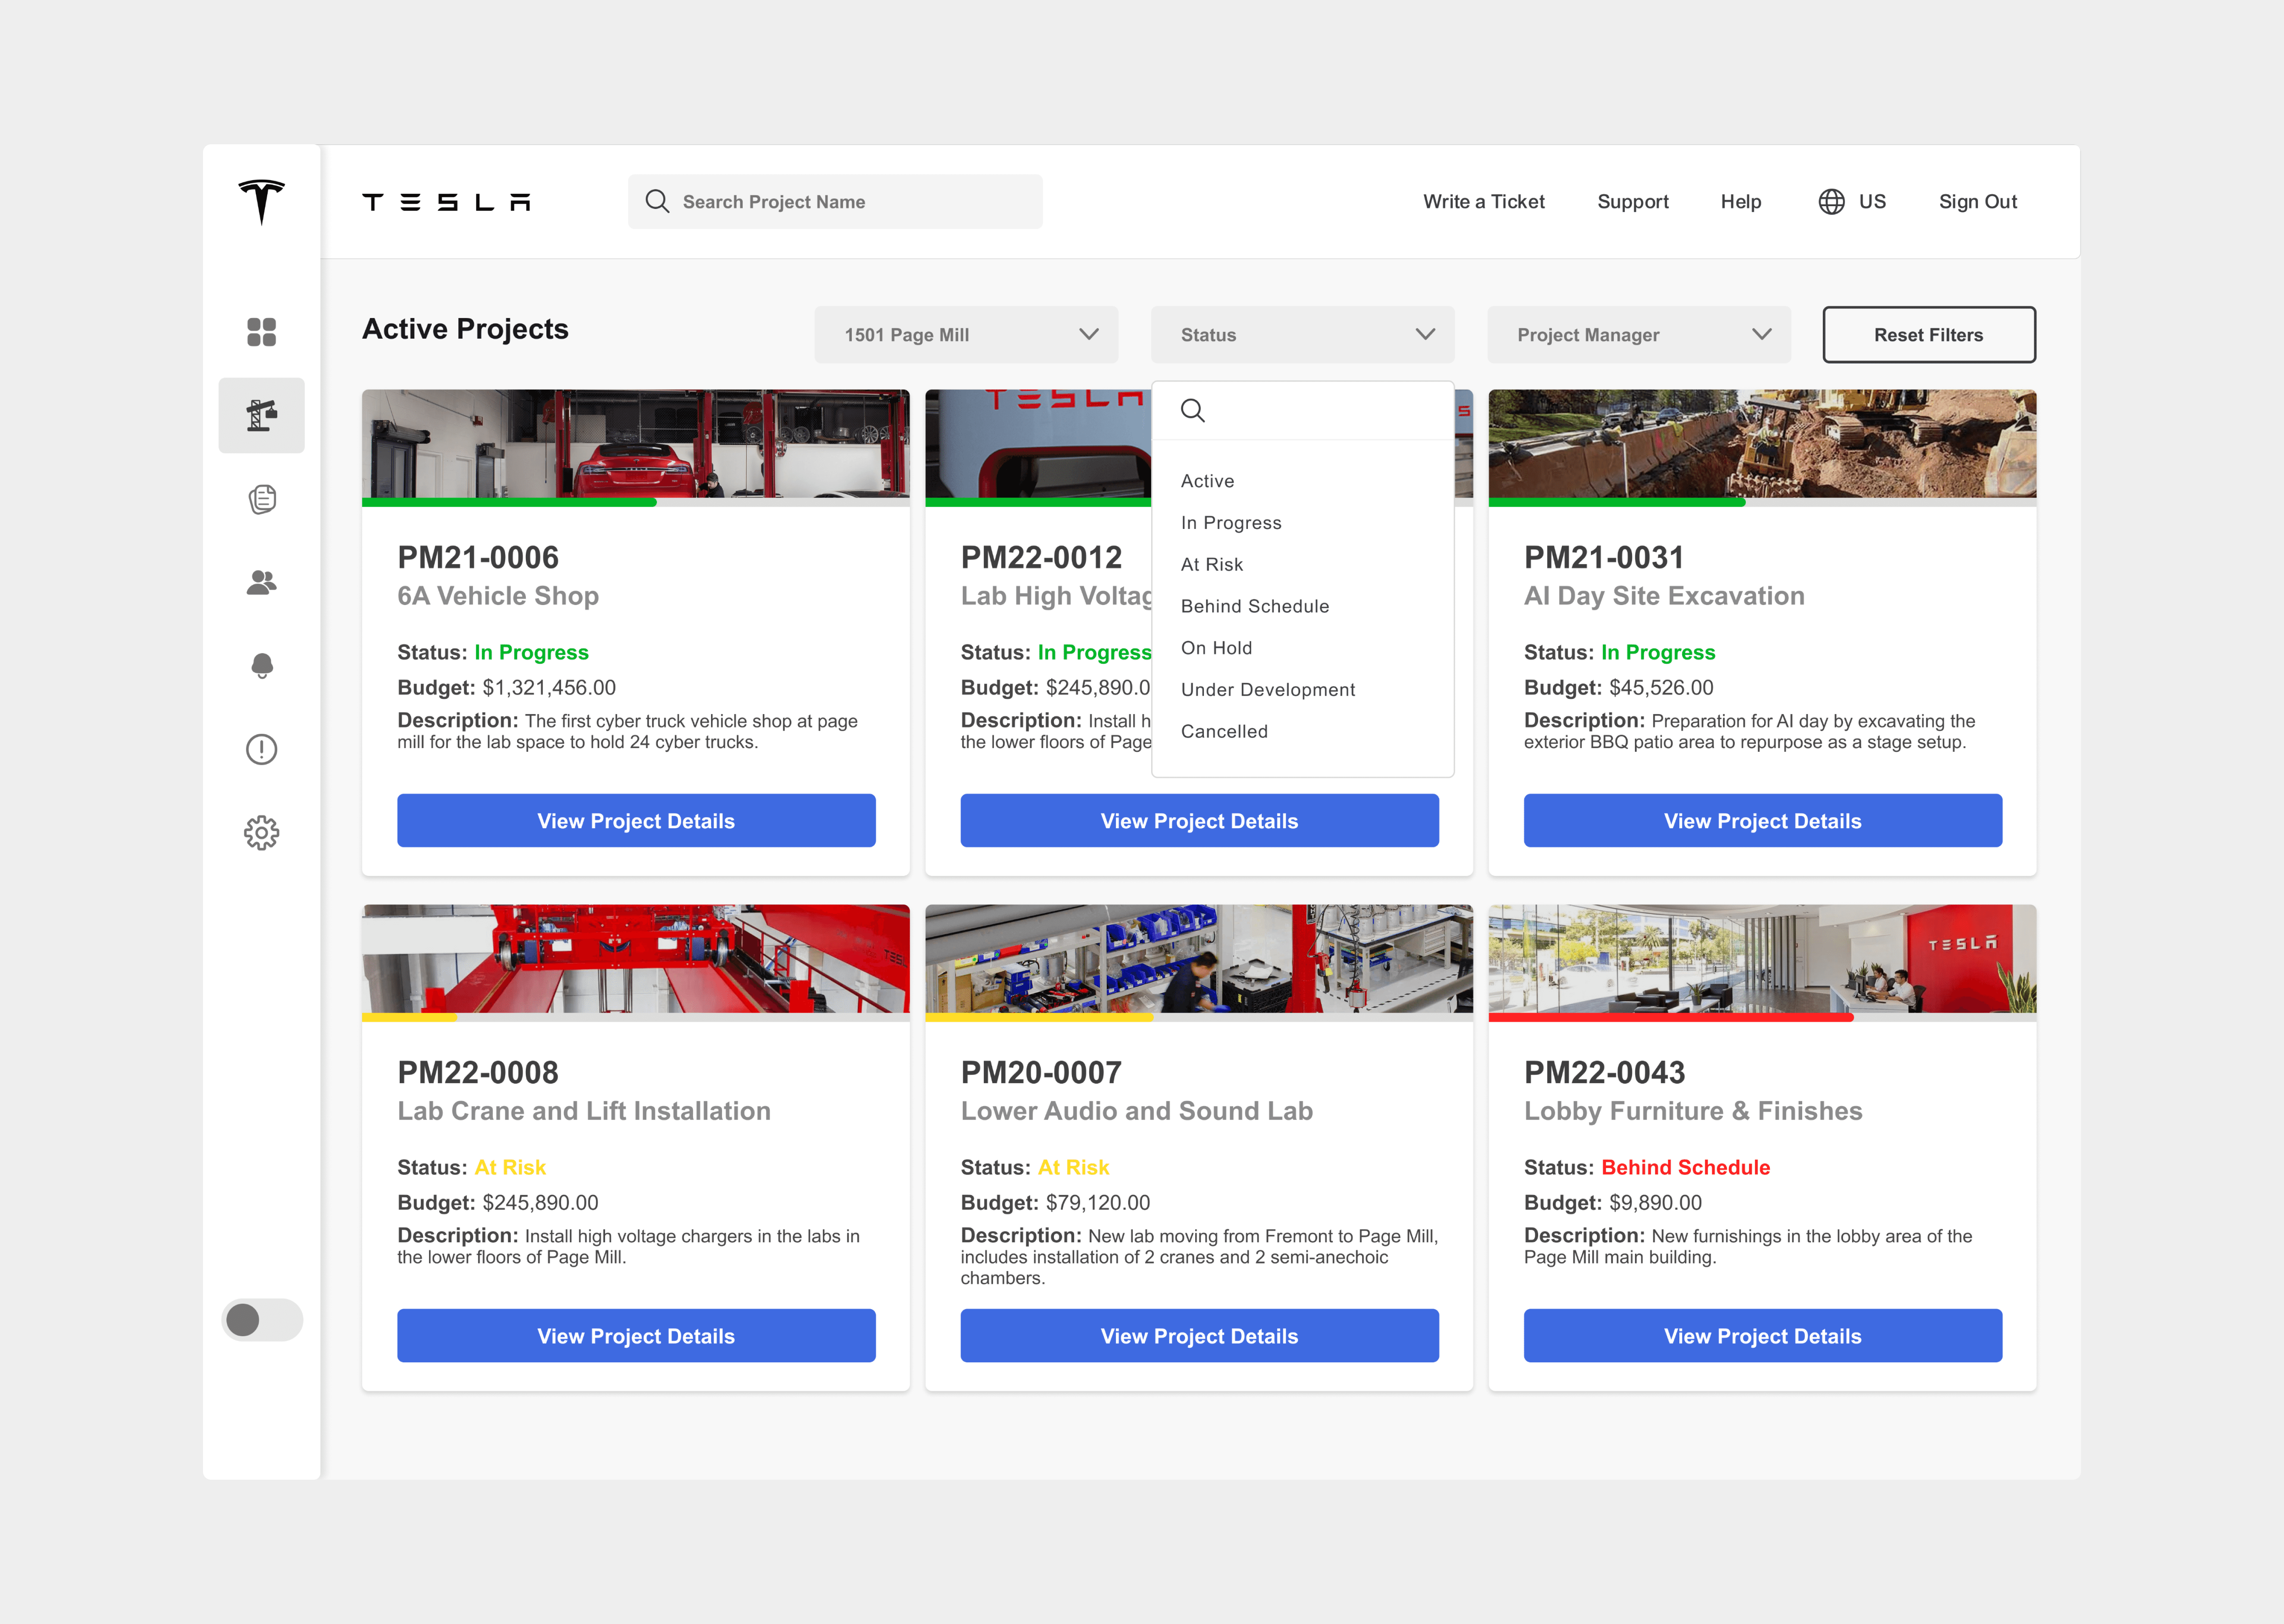Select the In Progress status option

[1231, 523]
